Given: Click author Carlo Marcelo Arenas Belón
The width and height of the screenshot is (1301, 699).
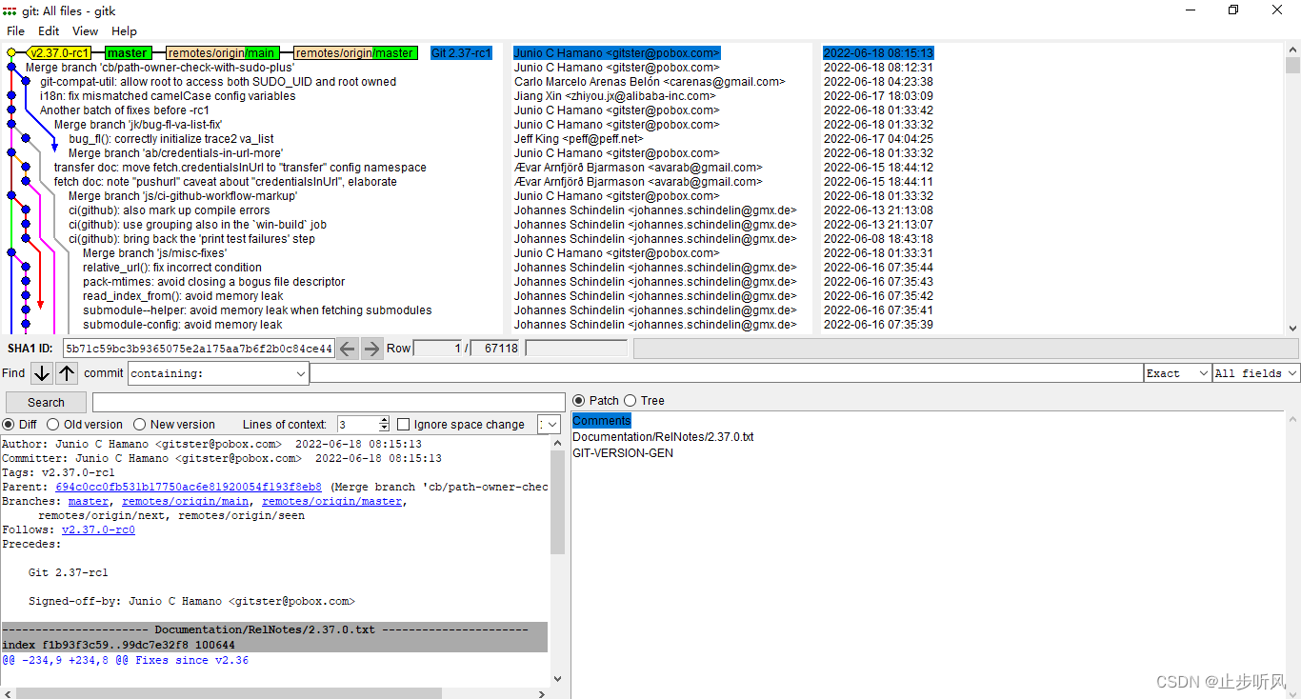Looking at the screenshot, I should click(x=650, y=82).
